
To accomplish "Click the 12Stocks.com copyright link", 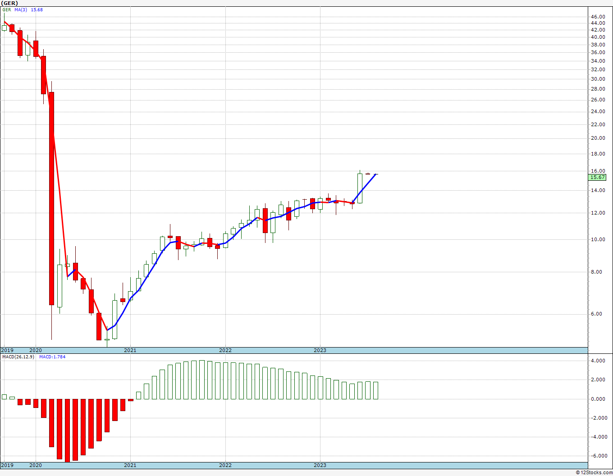I will coord(594,472).
